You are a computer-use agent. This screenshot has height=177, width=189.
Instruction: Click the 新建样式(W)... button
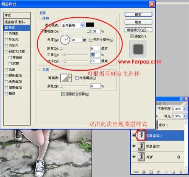click(x=138, y=30)
